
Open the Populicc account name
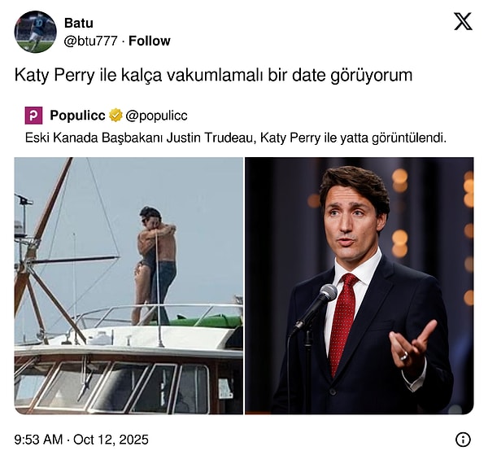pyautogui.click(x=77, y=116)
